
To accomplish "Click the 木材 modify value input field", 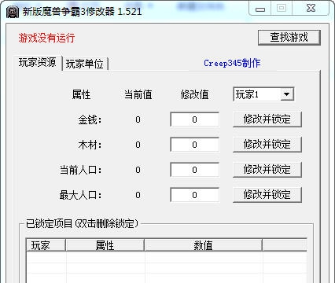I will click(x=194, y=145).
